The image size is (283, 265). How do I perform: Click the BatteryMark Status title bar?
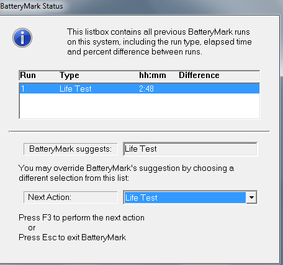(x=32, y=6)
